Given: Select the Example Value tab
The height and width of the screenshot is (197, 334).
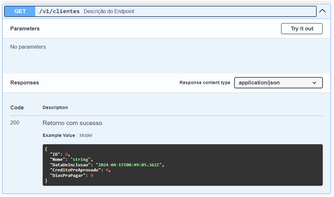Looking at the screenshot, I should point(58,135).
